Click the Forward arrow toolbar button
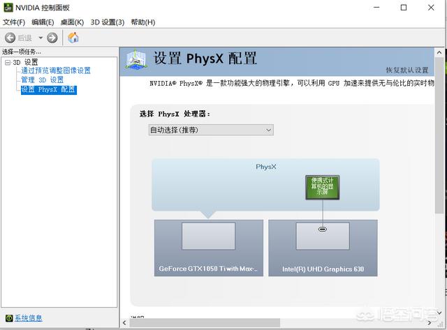 [x=52, y=38]
